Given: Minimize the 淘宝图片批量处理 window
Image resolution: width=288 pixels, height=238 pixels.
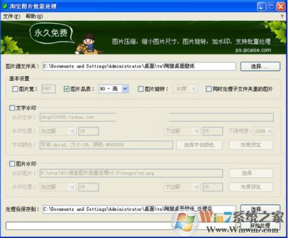Looking at the screenshot, I should click(x=261, y=7).
